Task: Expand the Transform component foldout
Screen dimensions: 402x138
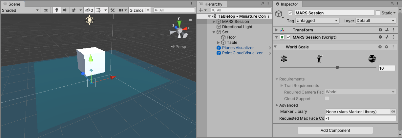Action: click(x=277, y=30)
